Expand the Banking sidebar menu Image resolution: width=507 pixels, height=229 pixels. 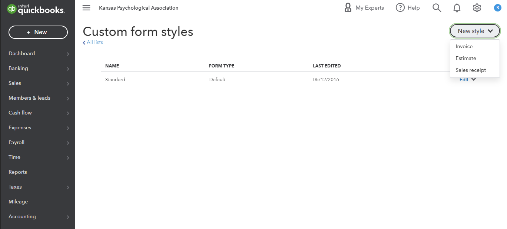68,69
